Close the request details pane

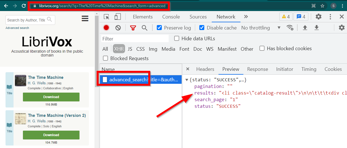188,69
